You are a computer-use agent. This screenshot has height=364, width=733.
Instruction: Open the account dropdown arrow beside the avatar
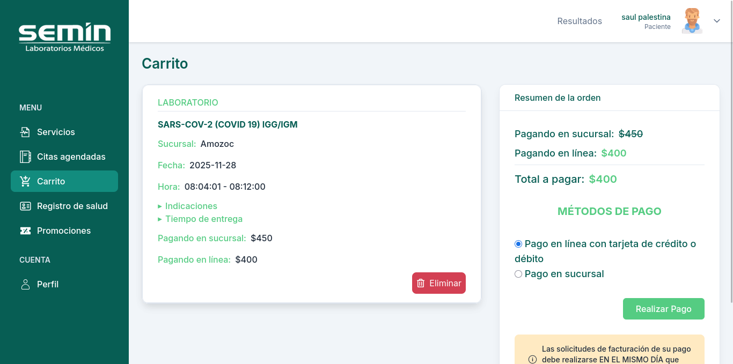(x=717, y=21)
